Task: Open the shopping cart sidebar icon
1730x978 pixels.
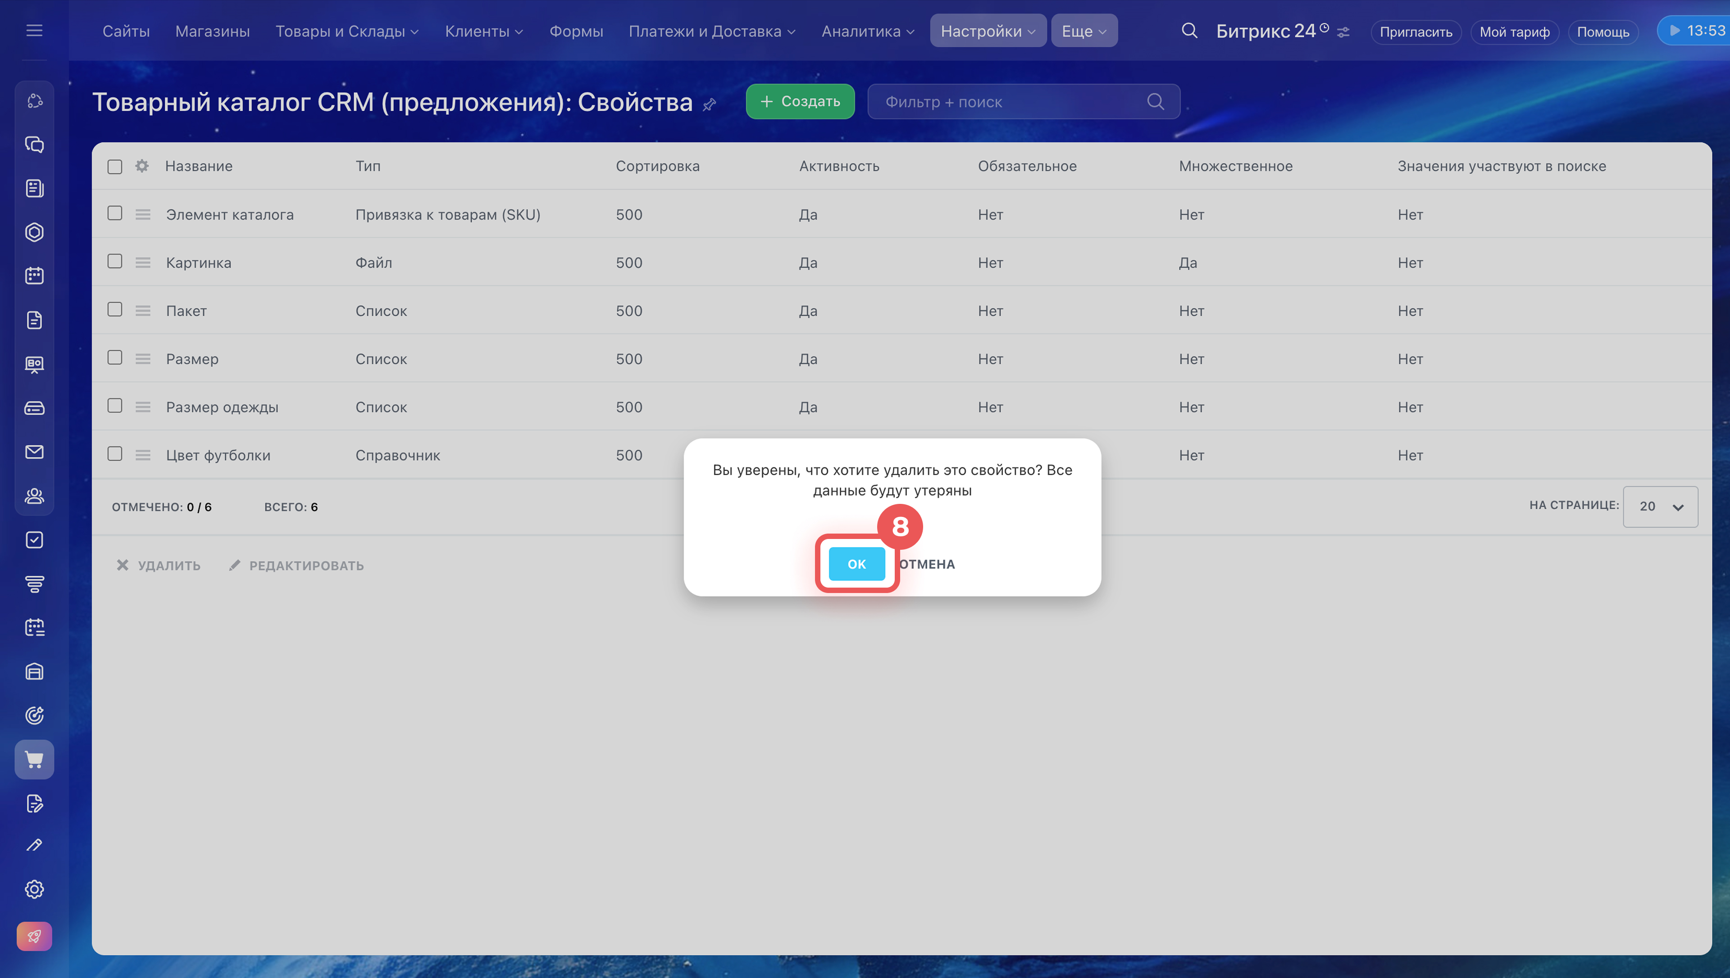Action: pyautogui.click(x=34, y=760)
